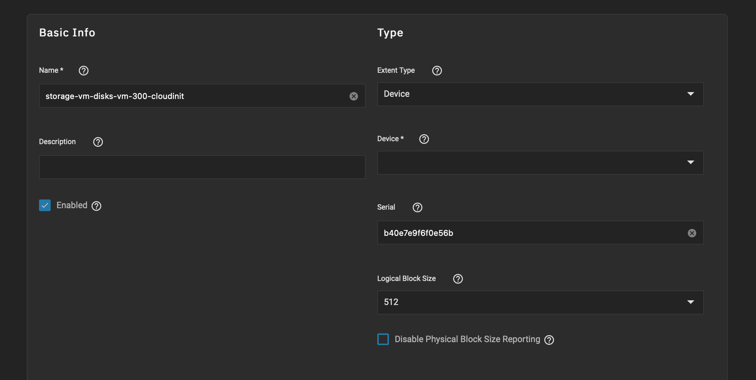View help for the Description field
756x380 pixels.
(98, 142)
